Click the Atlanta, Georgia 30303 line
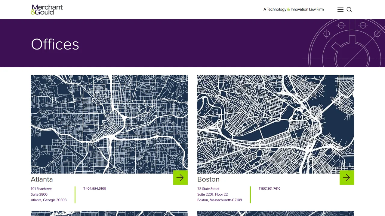 (49, 200)
